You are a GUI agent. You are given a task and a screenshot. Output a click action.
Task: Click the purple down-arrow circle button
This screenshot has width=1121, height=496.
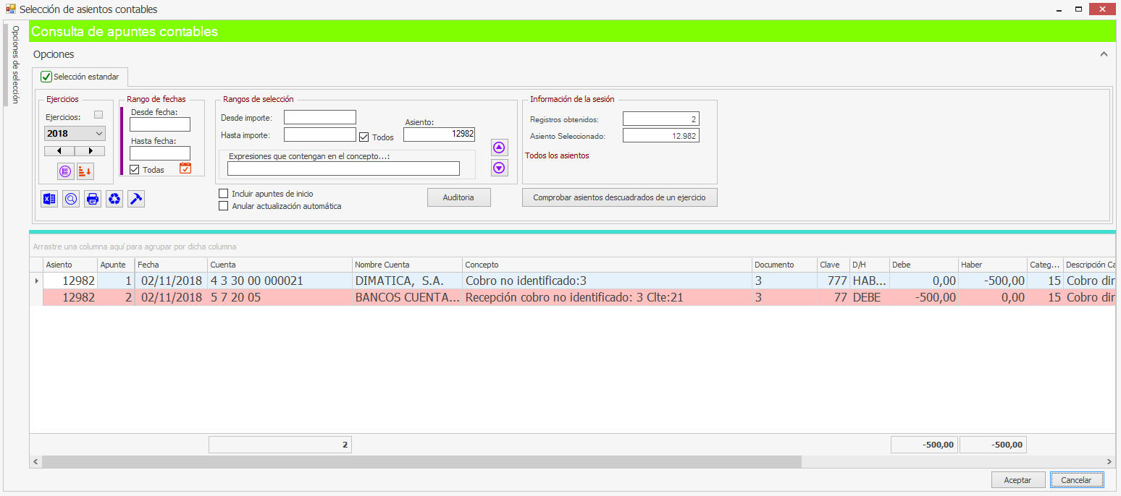[499, 168]
